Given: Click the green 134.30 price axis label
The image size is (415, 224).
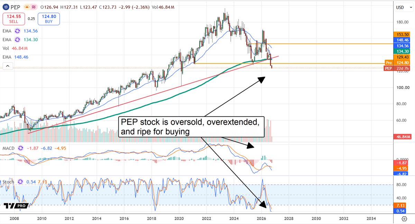Looking at the screenshot, I should 402,51.
